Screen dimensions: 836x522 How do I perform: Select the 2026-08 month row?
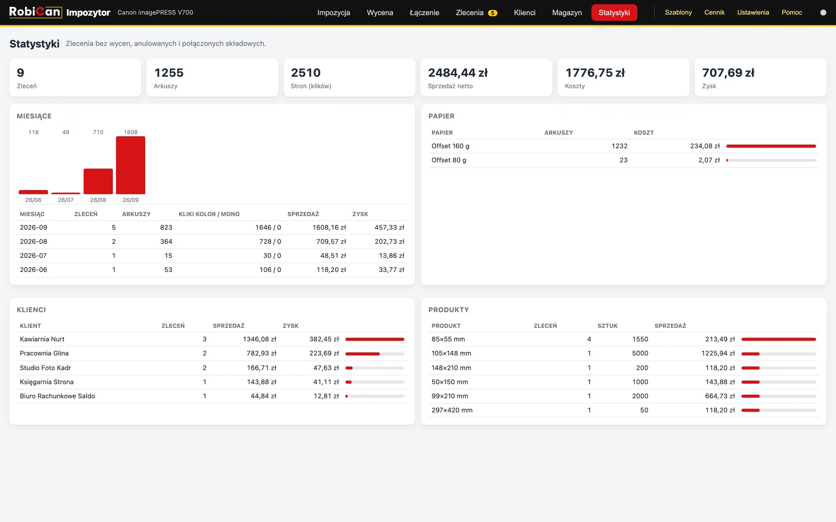[212, 242]
